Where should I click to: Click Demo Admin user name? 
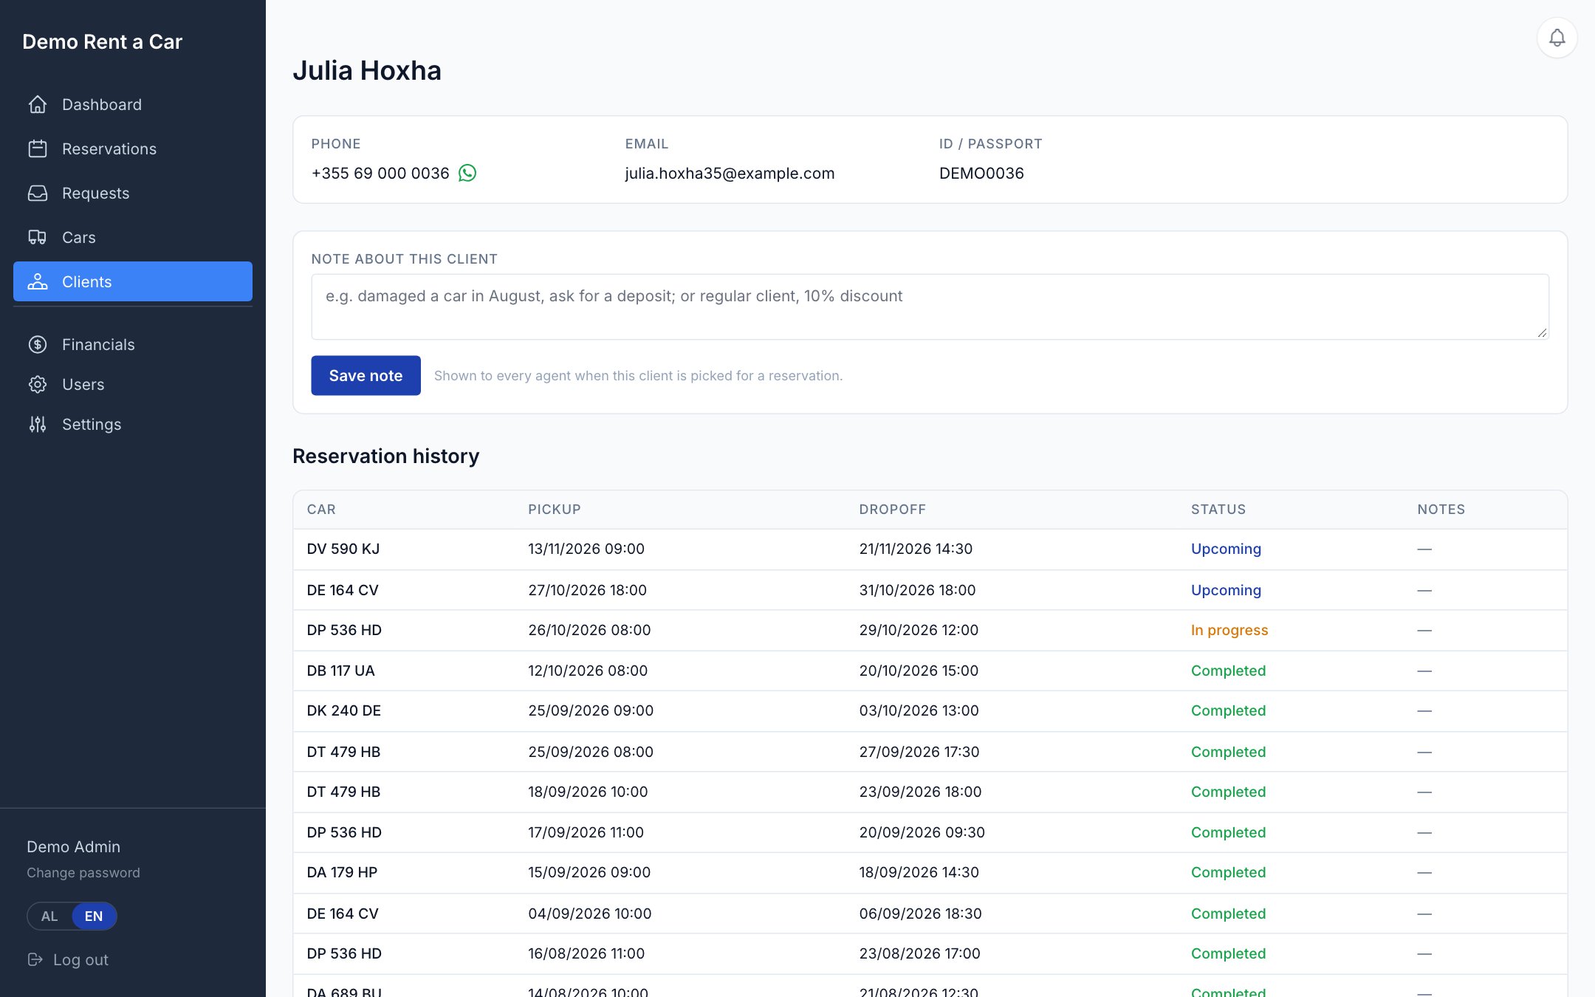point(73,846)
